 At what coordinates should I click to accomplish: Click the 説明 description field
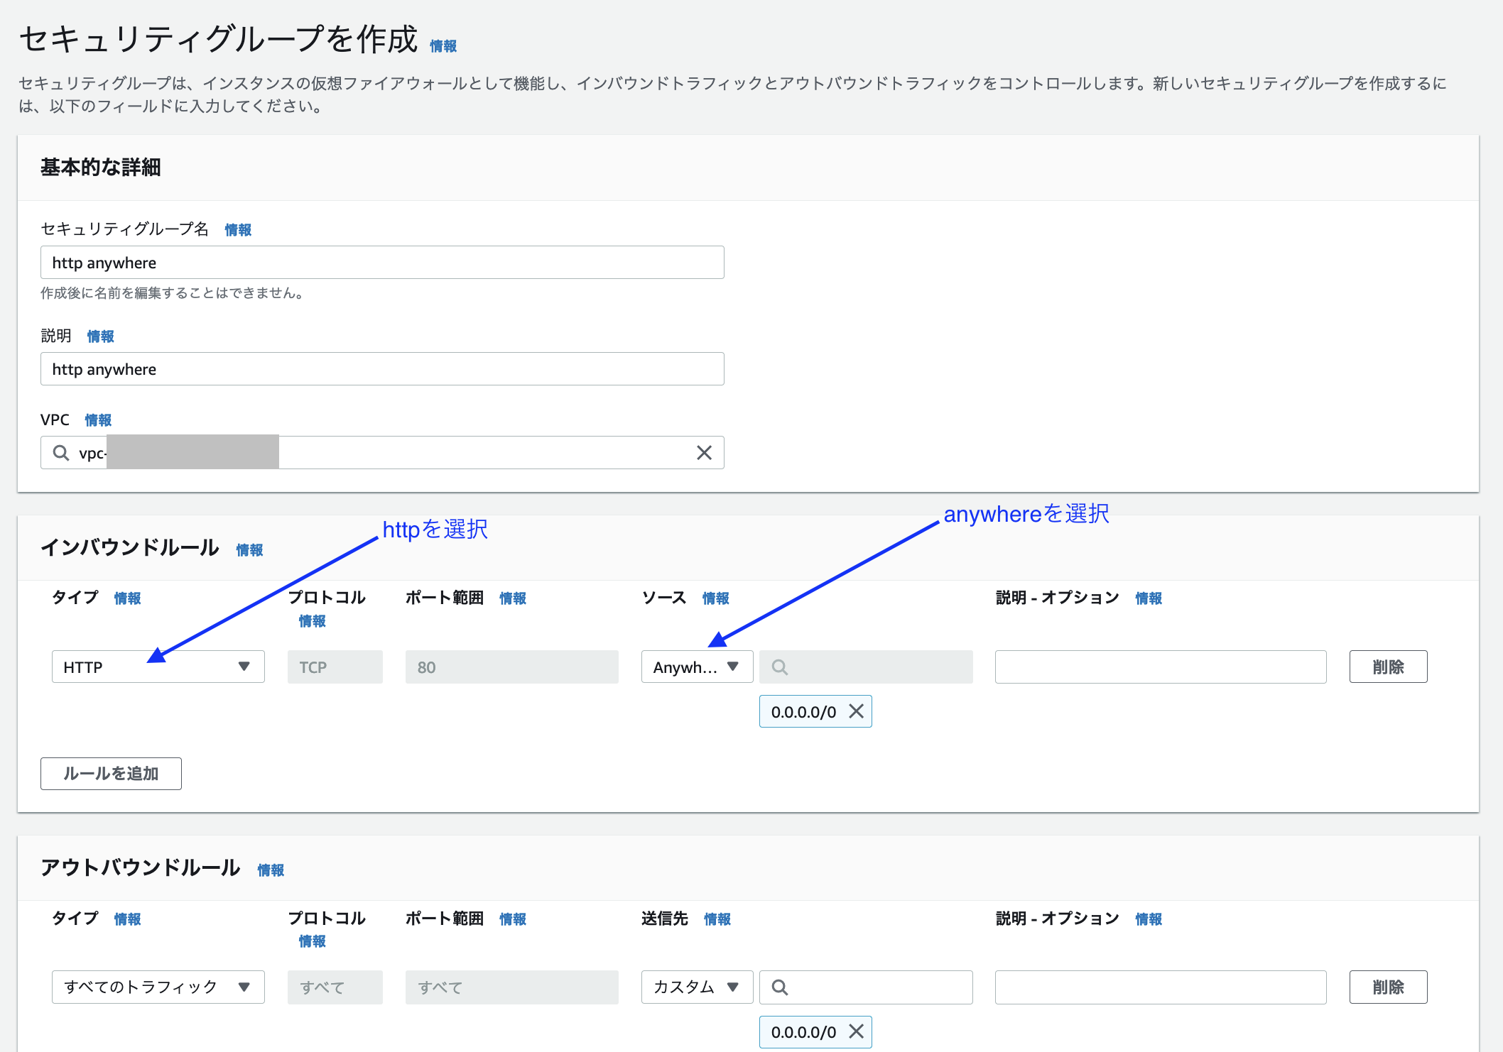click(x=382, y=368)
